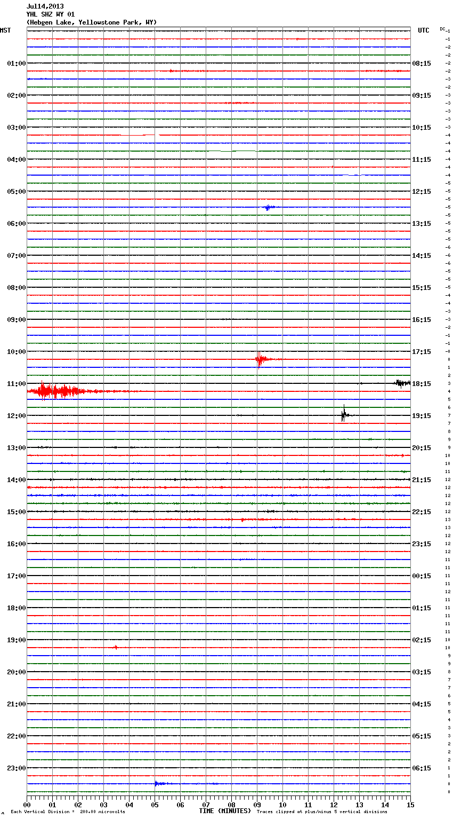Click the small red blip below the 19:00 line
Viewport: 453px width, 819px height.
click(116, 647)
